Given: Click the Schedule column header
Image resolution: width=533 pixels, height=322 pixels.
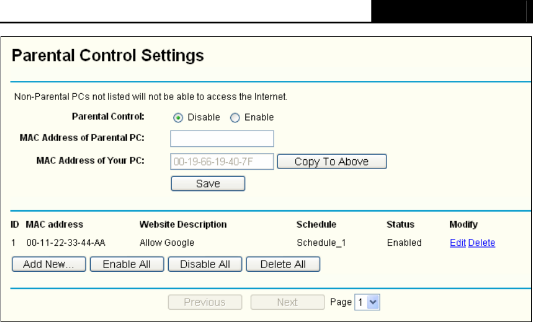Looking at the screenshot, I should tap(316, 224).
